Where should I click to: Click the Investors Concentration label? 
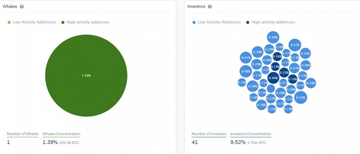250,134
